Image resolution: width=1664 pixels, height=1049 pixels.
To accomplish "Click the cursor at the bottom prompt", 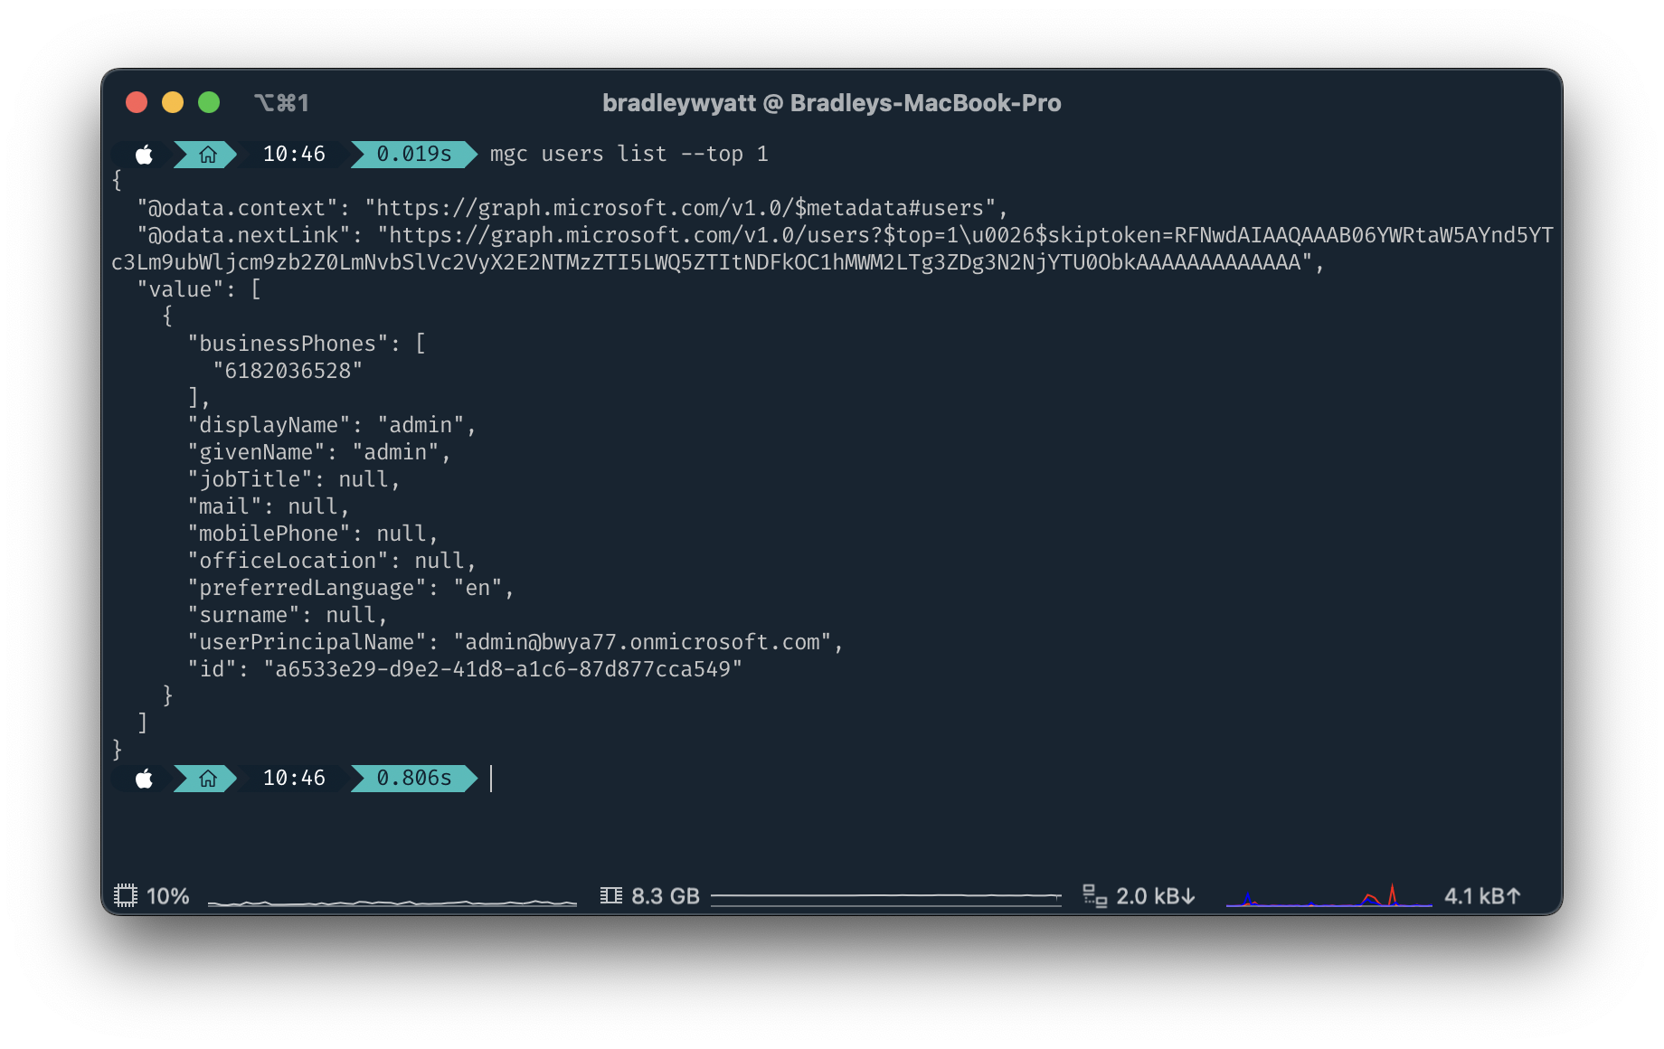I will point(491,779).
